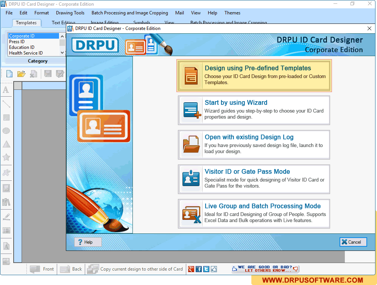Select the Card properties tool at sidebar bottom
This screenshot has height=285, width=377.
[x=6, y=261]
